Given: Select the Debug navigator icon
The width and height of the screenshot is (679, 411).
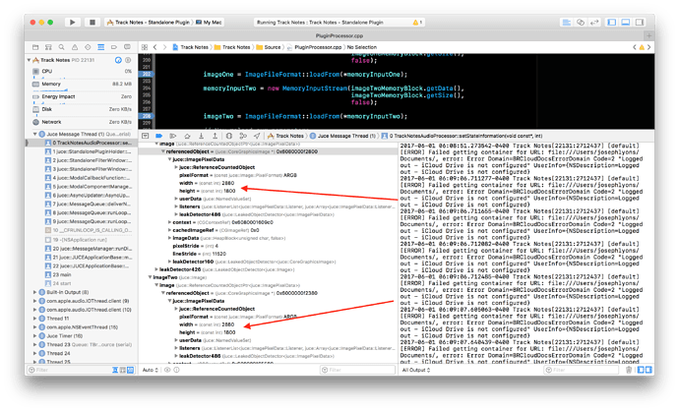Looking at the screenshot, I should (x=100, y=47).
